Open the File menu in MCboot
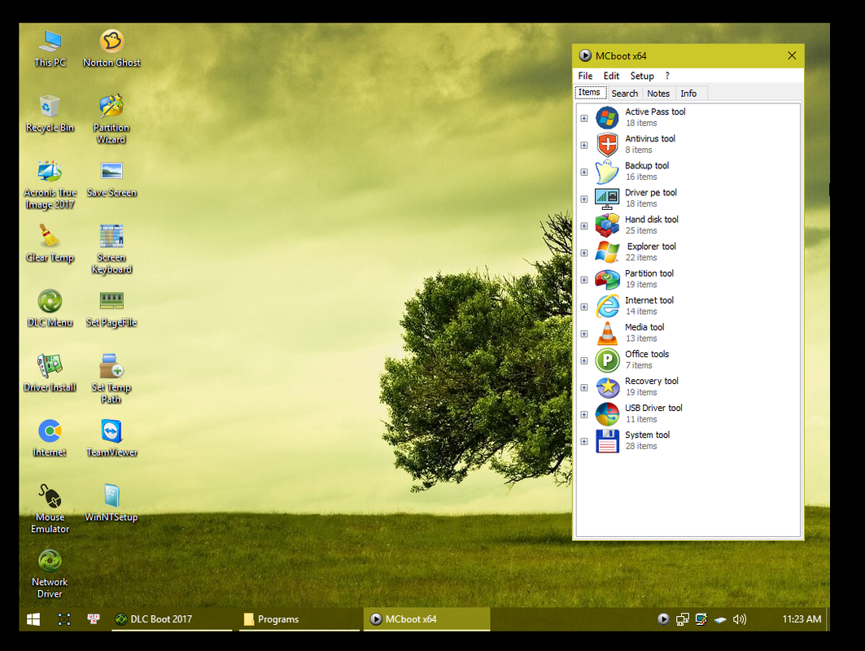The width and height of the screenshot is (865, 651). tap(585, 76)
